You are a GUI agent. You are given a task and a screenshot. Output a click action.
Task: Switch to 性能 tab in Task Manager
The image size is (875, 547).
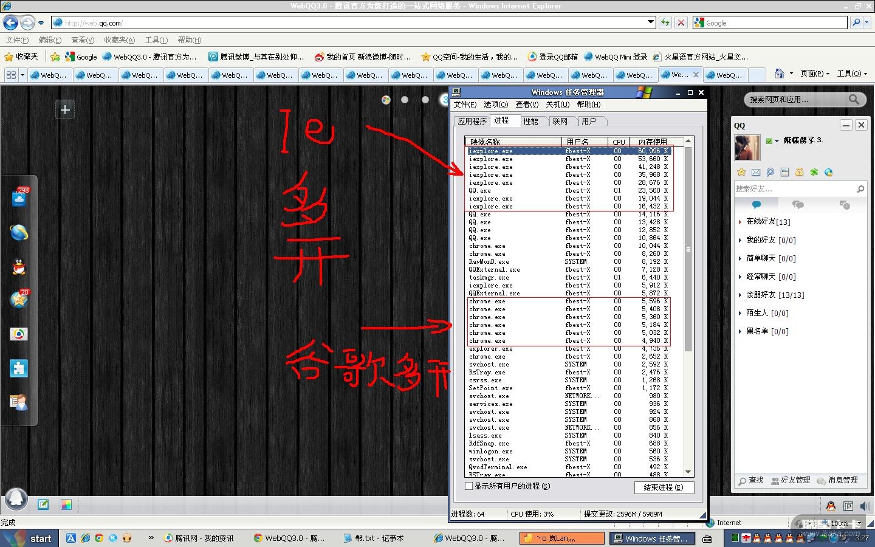pyautogui.click(x=530, y=121)
